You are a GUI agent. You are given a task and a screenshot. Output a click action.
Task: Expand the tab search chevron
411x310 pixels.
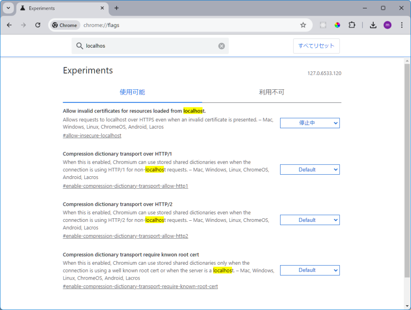[8, 8]
